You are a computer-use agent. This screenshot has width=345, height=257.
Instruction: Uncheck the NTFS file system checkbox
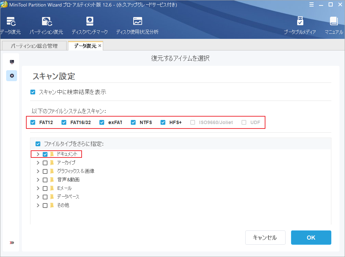(133, 122)
